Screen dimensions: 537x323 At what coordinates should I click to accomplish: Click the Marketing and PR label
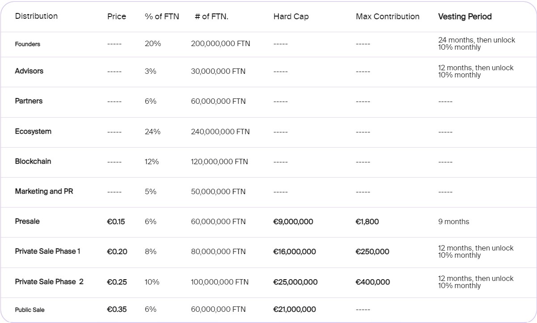click(x=44, y=191)
